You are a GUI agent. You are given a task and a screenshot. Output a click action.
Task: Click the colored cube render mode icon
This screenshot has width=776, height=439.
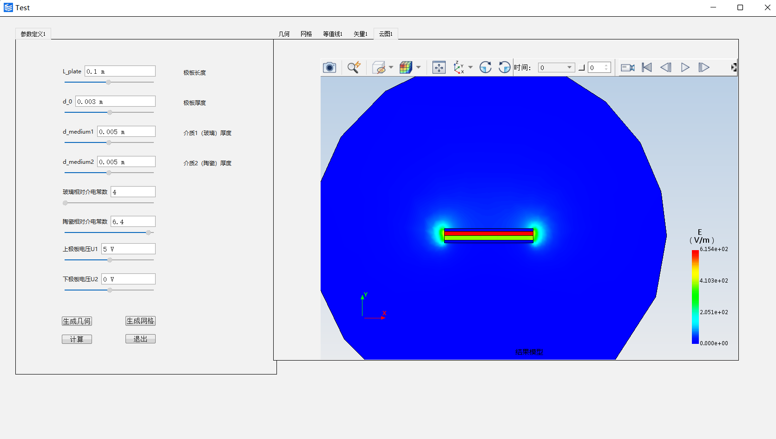click(406, 68)
